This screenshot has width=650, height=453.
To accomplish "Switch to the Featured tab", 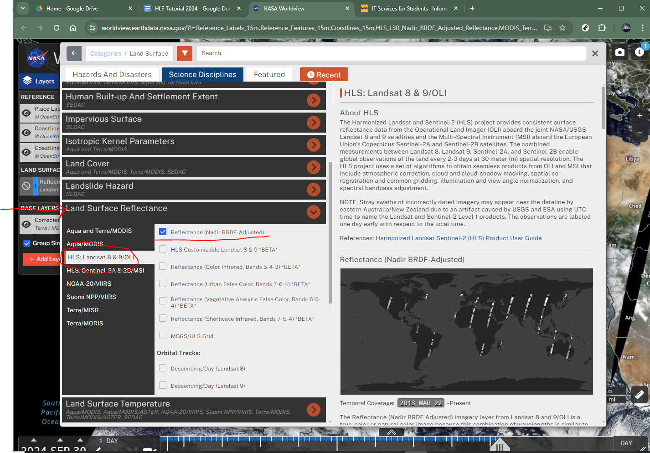I will click(x=269, y=74).
